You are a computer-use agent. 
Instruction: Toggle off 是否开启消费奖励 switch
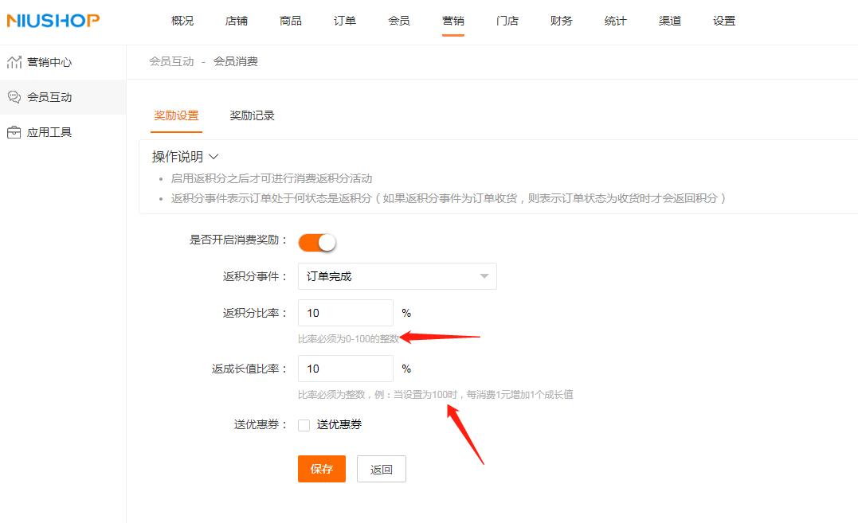(317, 241)
